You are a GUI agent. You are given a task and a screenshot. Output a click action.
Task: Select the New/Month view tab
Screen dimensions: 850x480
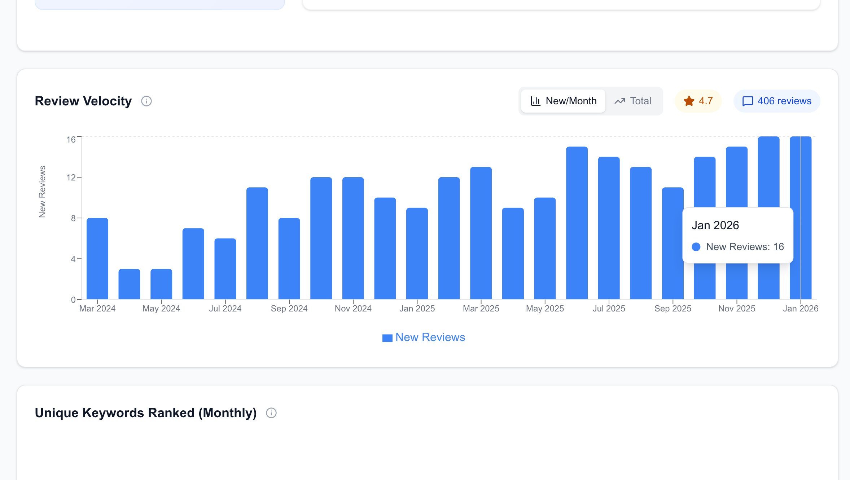[563, 101]
